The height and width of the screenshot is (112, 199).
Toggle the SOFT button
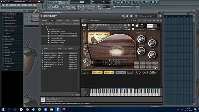tap(149, 63)
